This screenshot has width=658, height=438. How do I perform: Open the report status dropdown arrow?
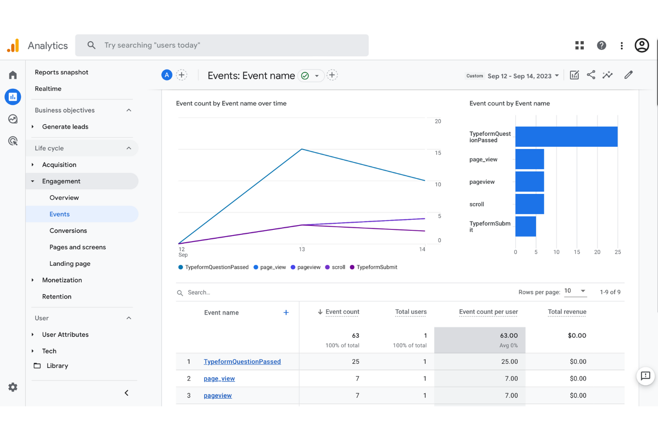pos(317,76)
